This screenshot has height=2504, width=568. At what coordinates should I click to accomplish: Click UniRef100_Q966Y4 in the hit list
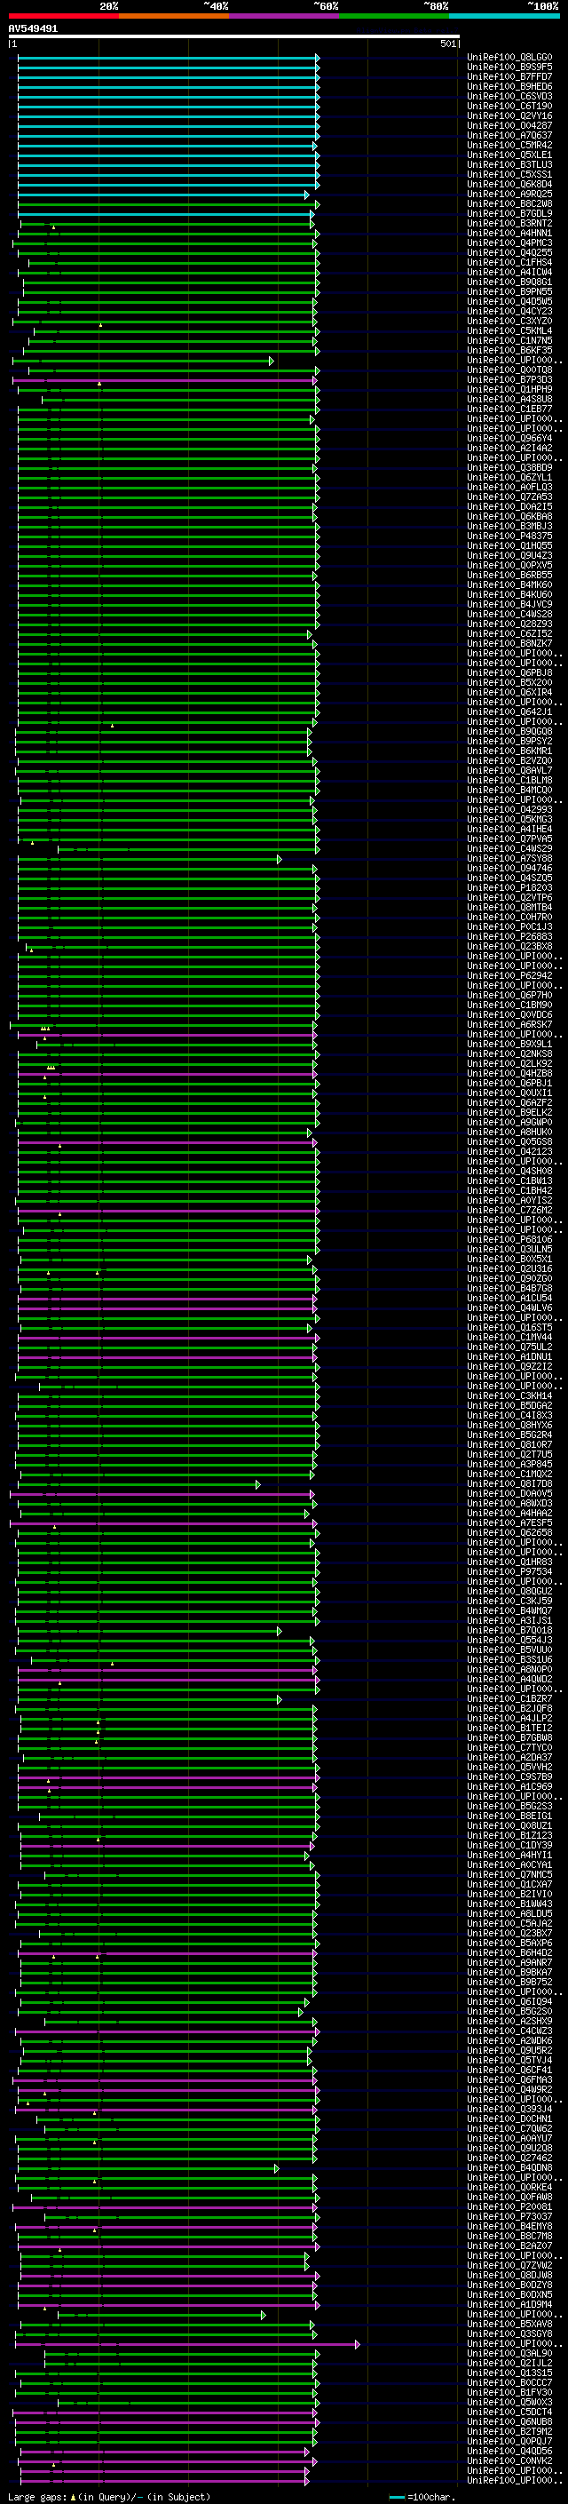[x=509, y=439]
